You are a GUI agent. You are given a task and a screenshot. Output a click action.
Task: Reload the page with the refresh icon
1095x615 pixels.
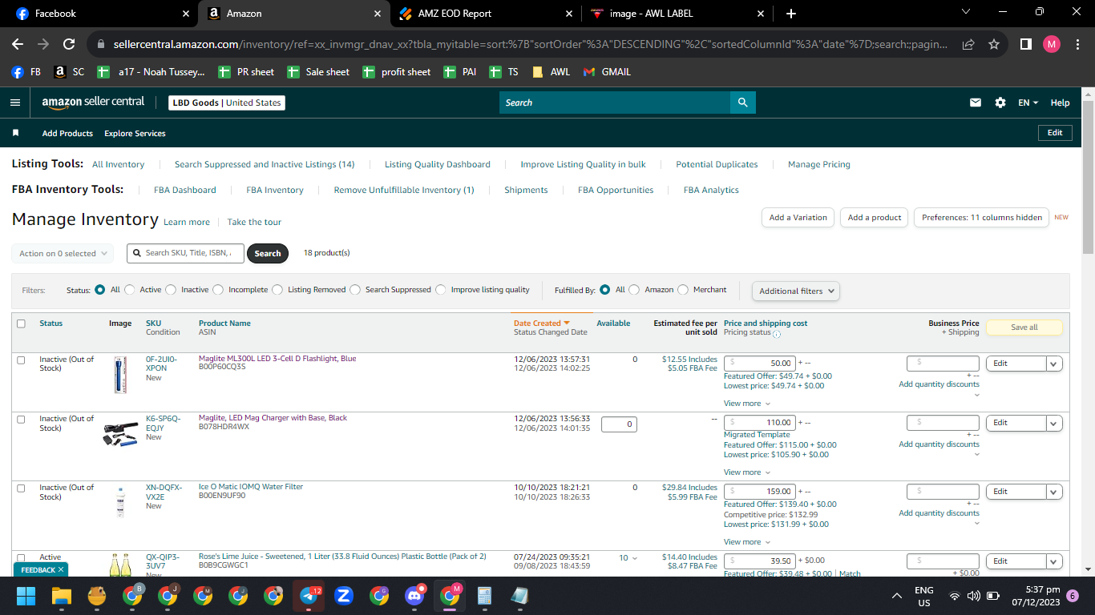tap(69, 44)
